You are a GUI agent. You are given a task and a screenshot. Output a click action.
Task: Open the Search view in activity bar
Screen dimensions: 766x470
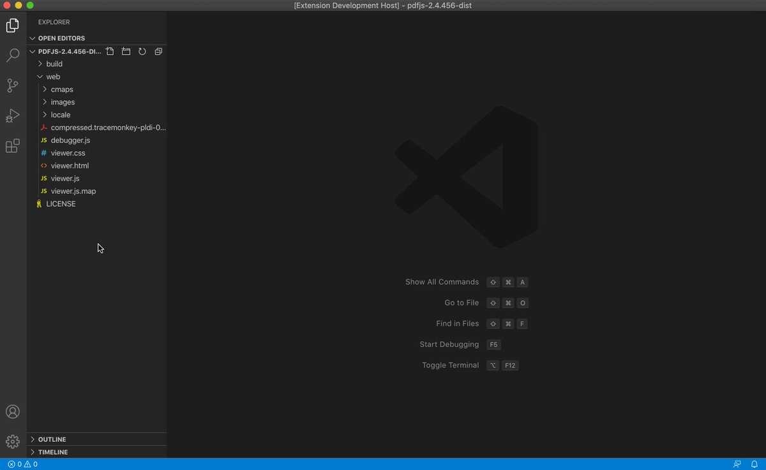click(x=13, y=55)
